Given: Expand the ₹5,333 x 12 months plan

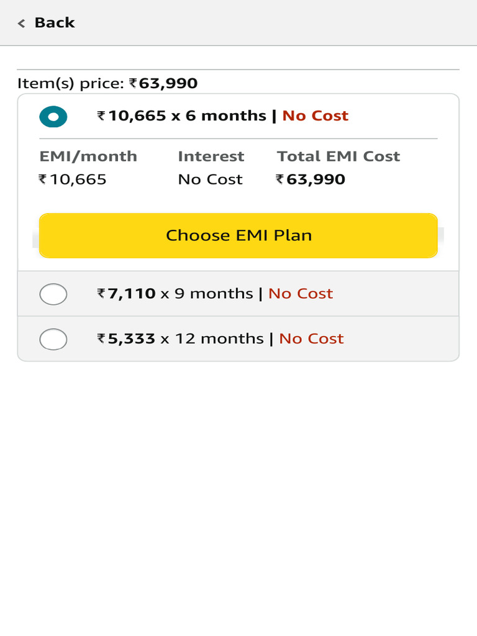Looking at the screenshot, I should (x=183, y=339).
